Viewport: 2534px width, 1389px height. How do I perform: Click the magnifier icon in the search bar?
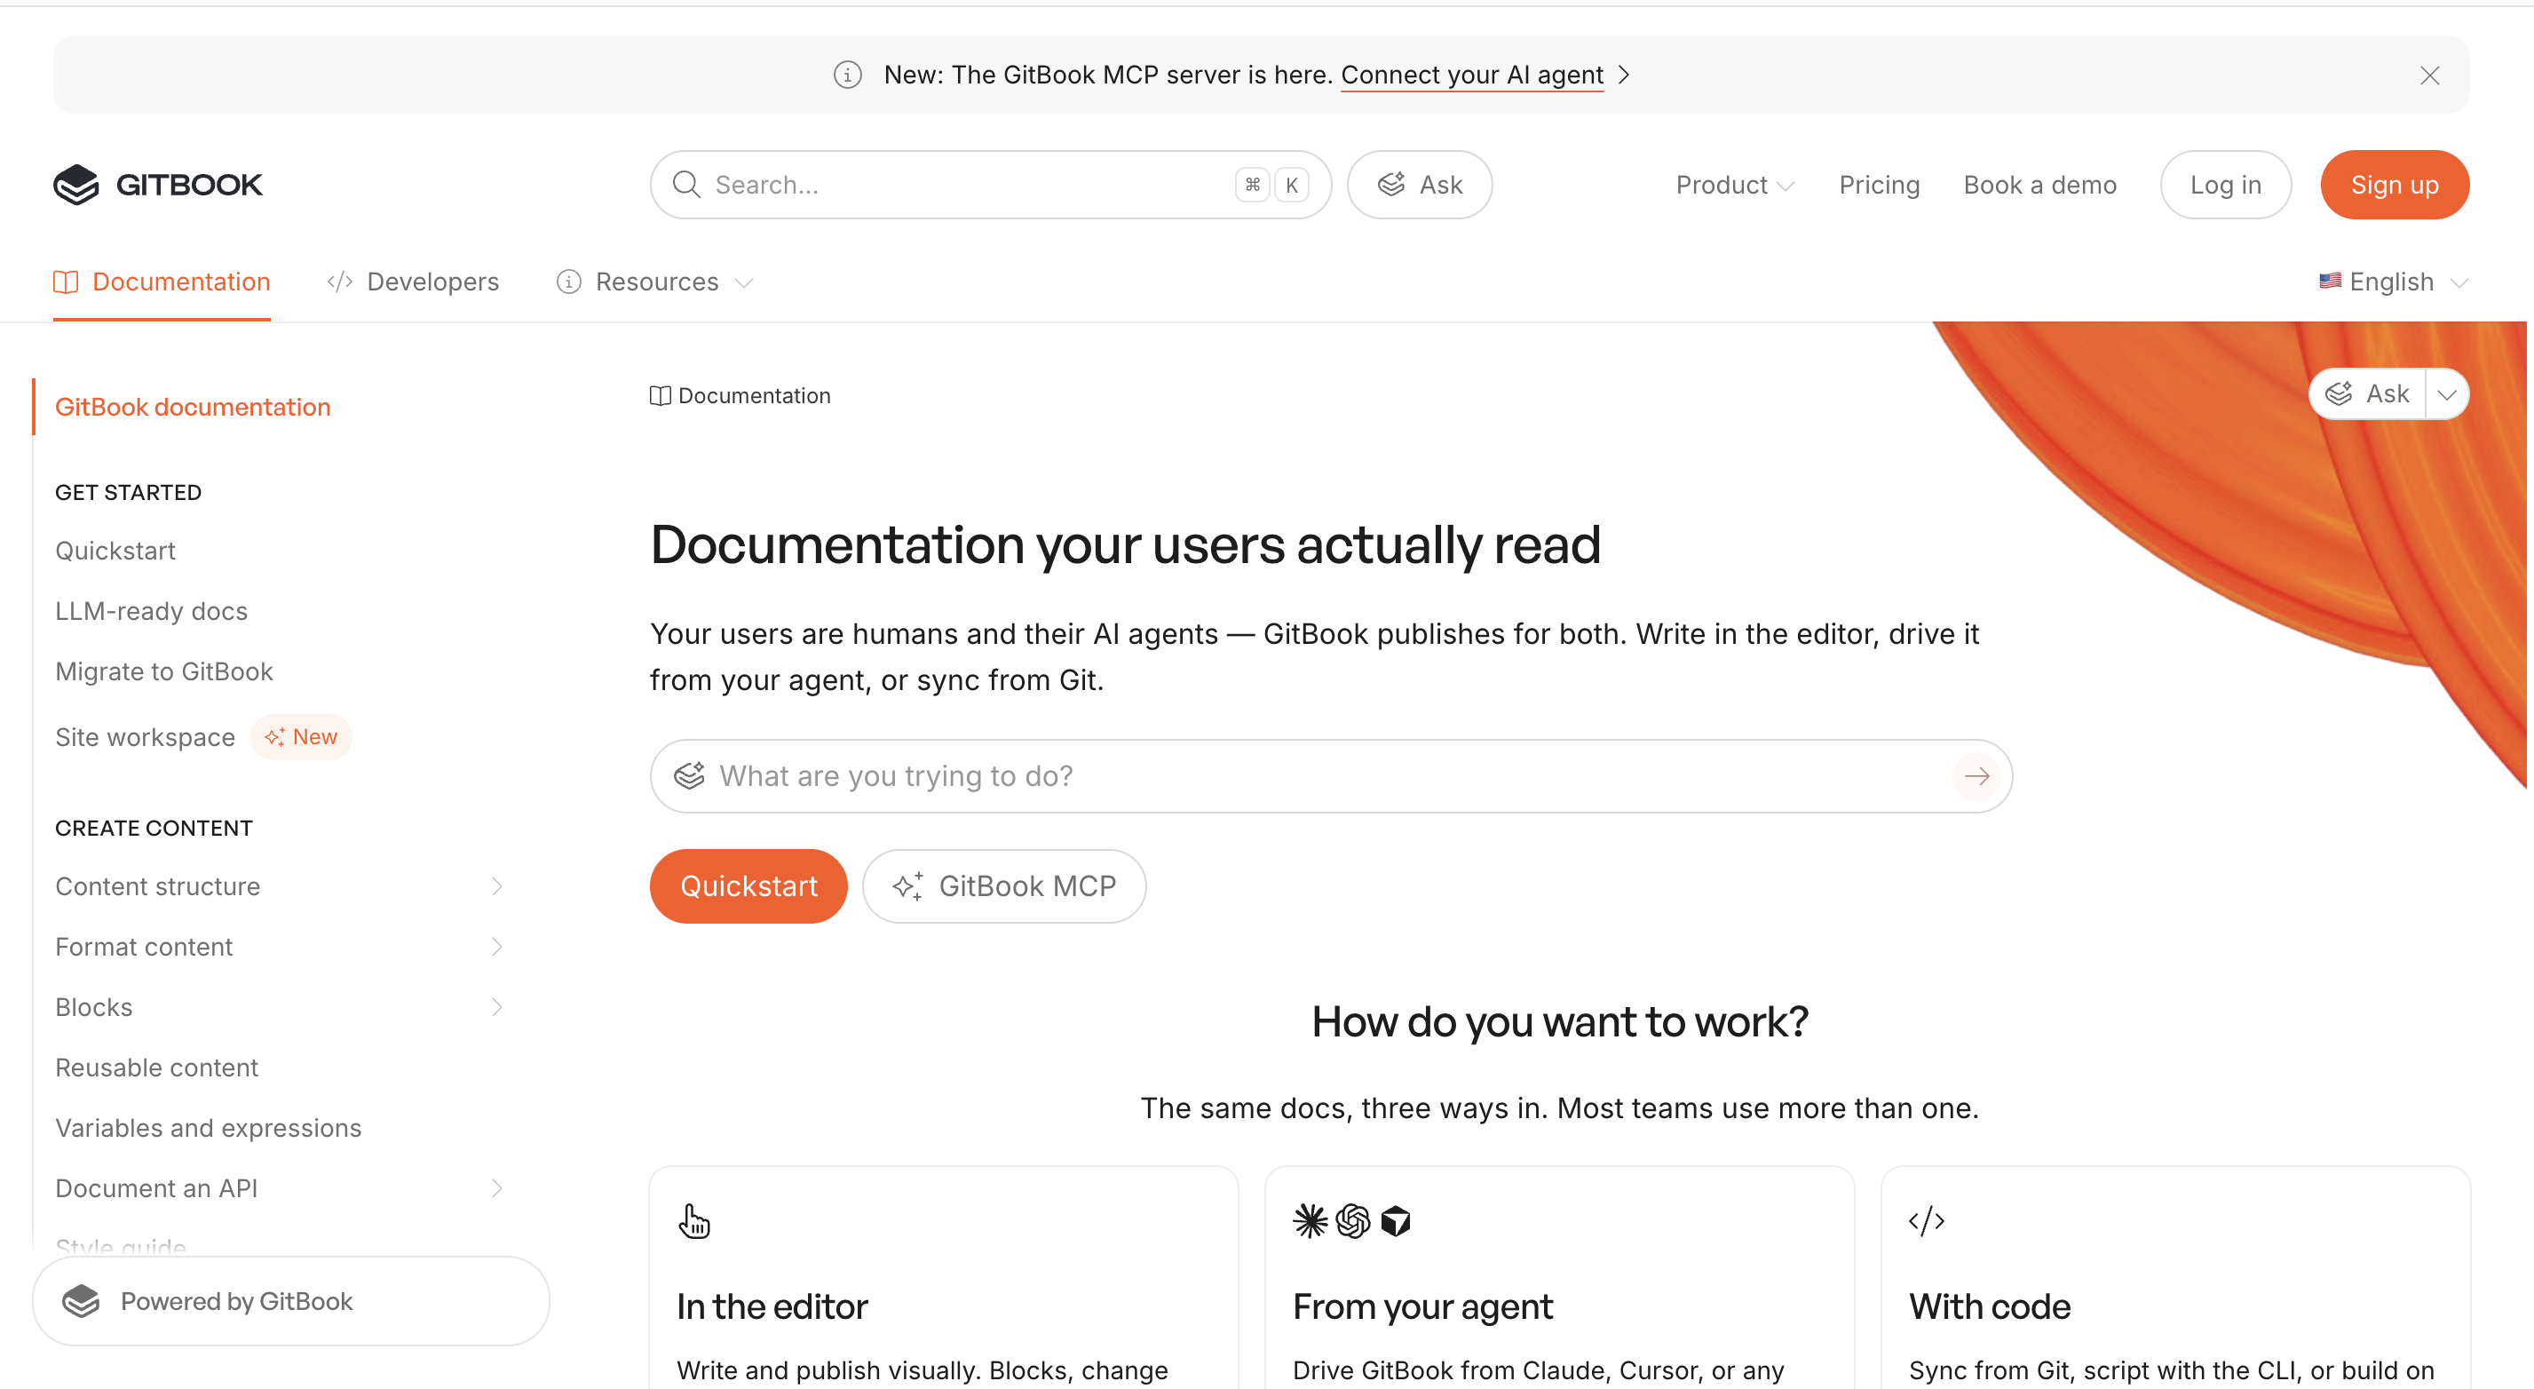click(x=686, y=185)
